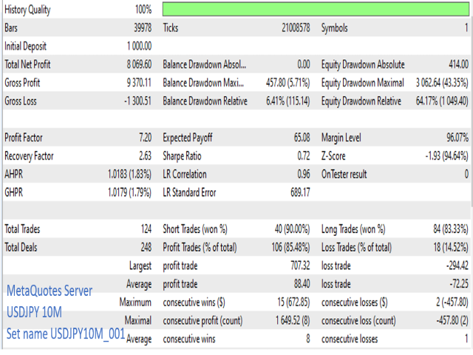
Task: Click Equity Drawdown Maximal value 3 062.64 (43.35%)
Action: (442, 82)
